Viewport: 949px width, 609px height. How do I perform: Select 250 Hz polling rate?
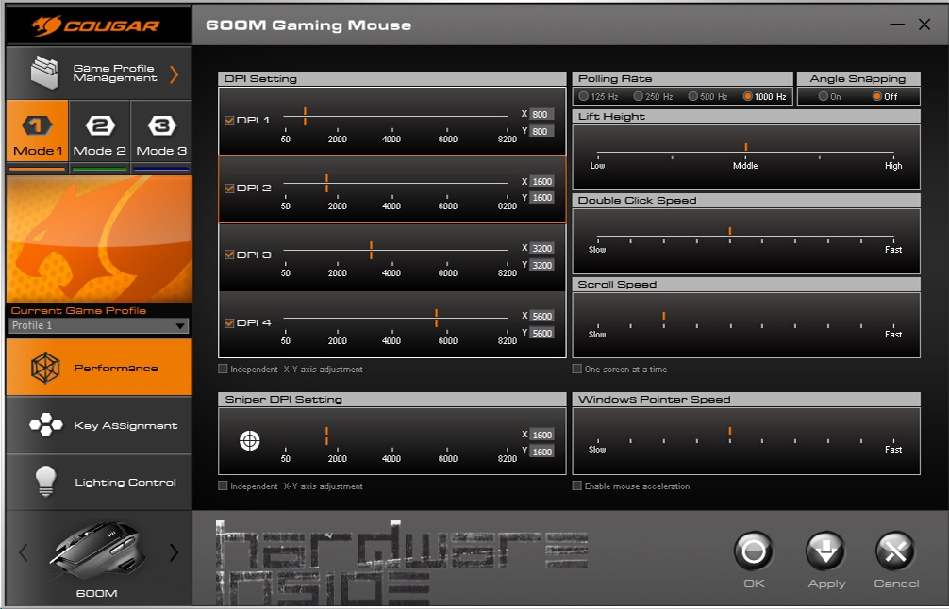(x=638, y=96)
